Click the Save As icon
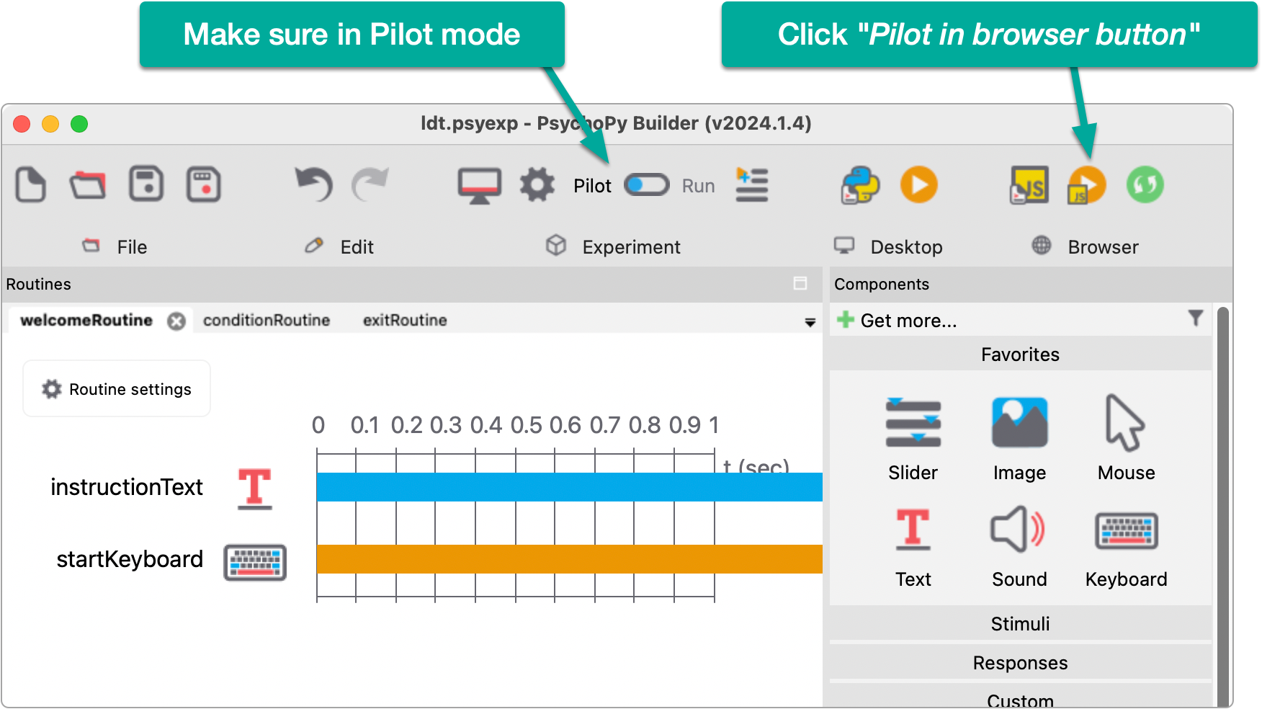 click(204, 184)
